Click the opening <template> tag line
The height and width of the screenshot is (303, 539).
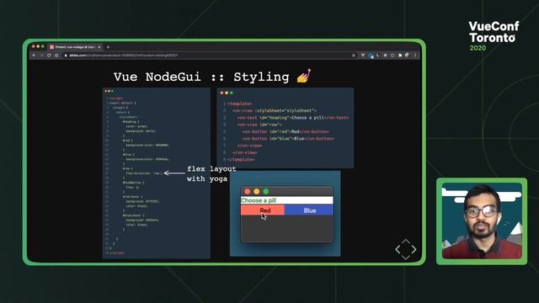pyautogui.click(x=239, y=104)
